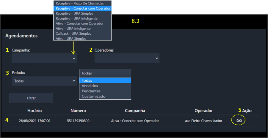The width and height of the screenshot is (268, 138).
Task: Expand the Operadores dropdown
Action: (127, 58)
